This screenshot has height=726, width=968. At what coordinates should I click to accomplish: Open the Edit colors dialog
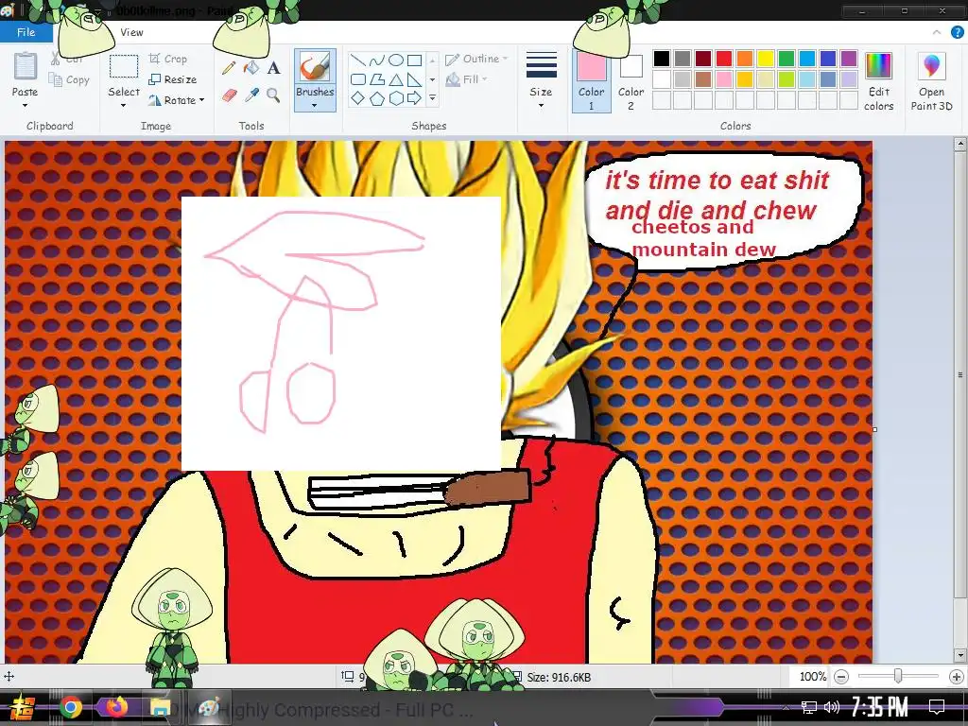coord(878,81)
